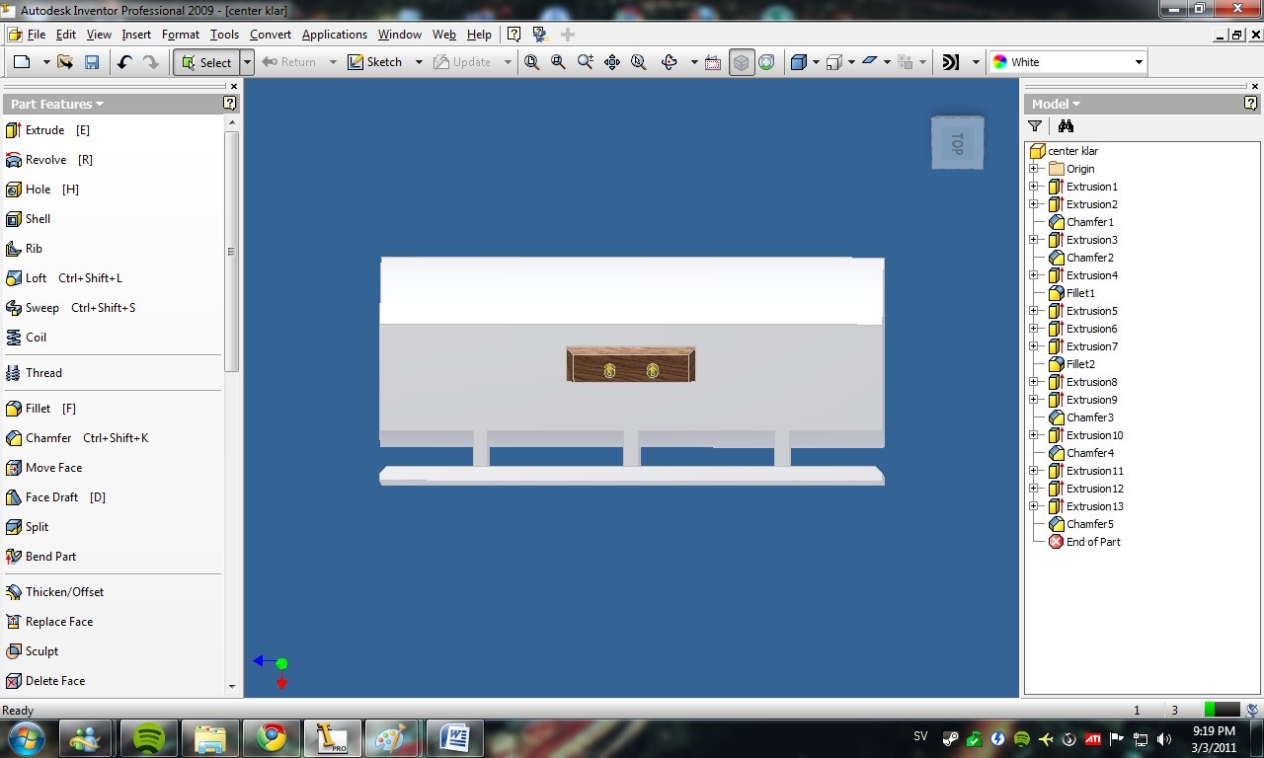Choose the Chamfer tool in Part Features
The image size is (1264, 758).
click(77, 438)
